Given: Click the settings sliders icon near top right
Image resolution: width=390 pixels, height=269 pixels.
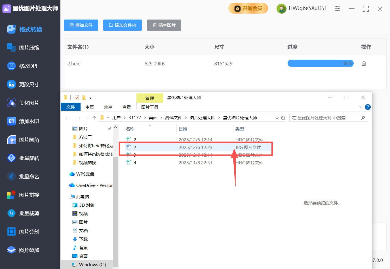Looking at the screenshot, I should tap(337, 8).
